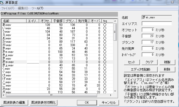The image size is (179, 107).
Task: Select the い.wav row
Action: tap(57, 28)
